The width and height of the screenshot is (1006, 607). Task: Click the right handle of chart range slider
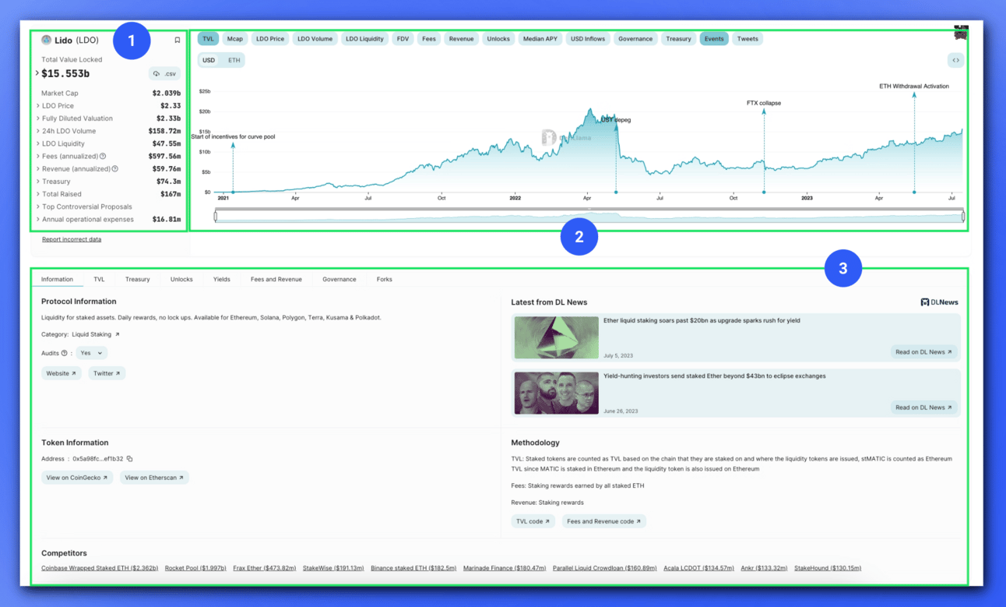tap(963, 217)
